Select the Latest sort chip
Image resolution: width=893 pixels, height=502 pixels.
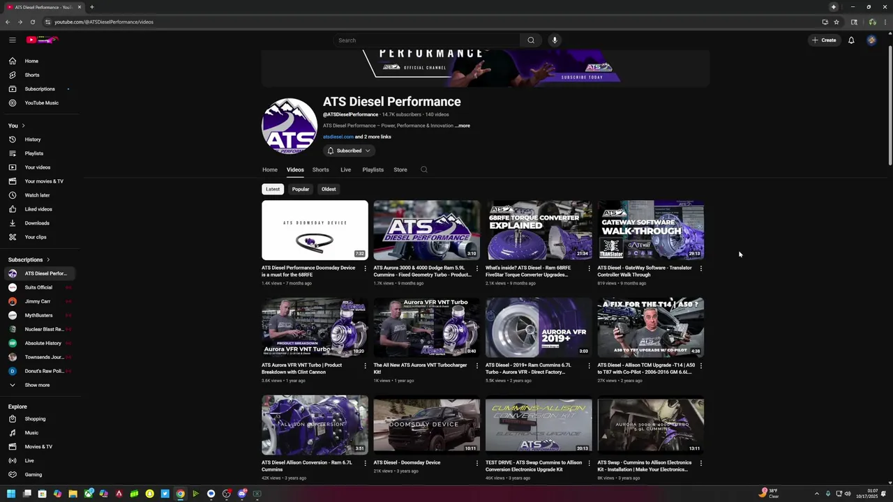tap(273, 189)
